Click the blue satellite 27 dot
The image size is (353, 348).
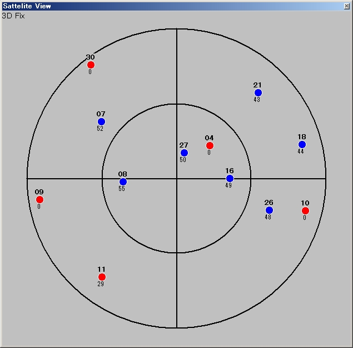(184, 153)
